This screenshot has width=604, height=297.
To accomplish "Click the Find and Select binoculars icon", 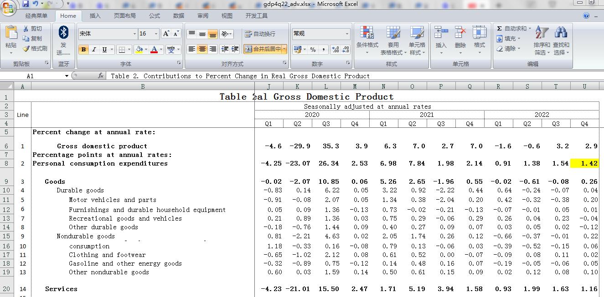I will coord(561,33).
